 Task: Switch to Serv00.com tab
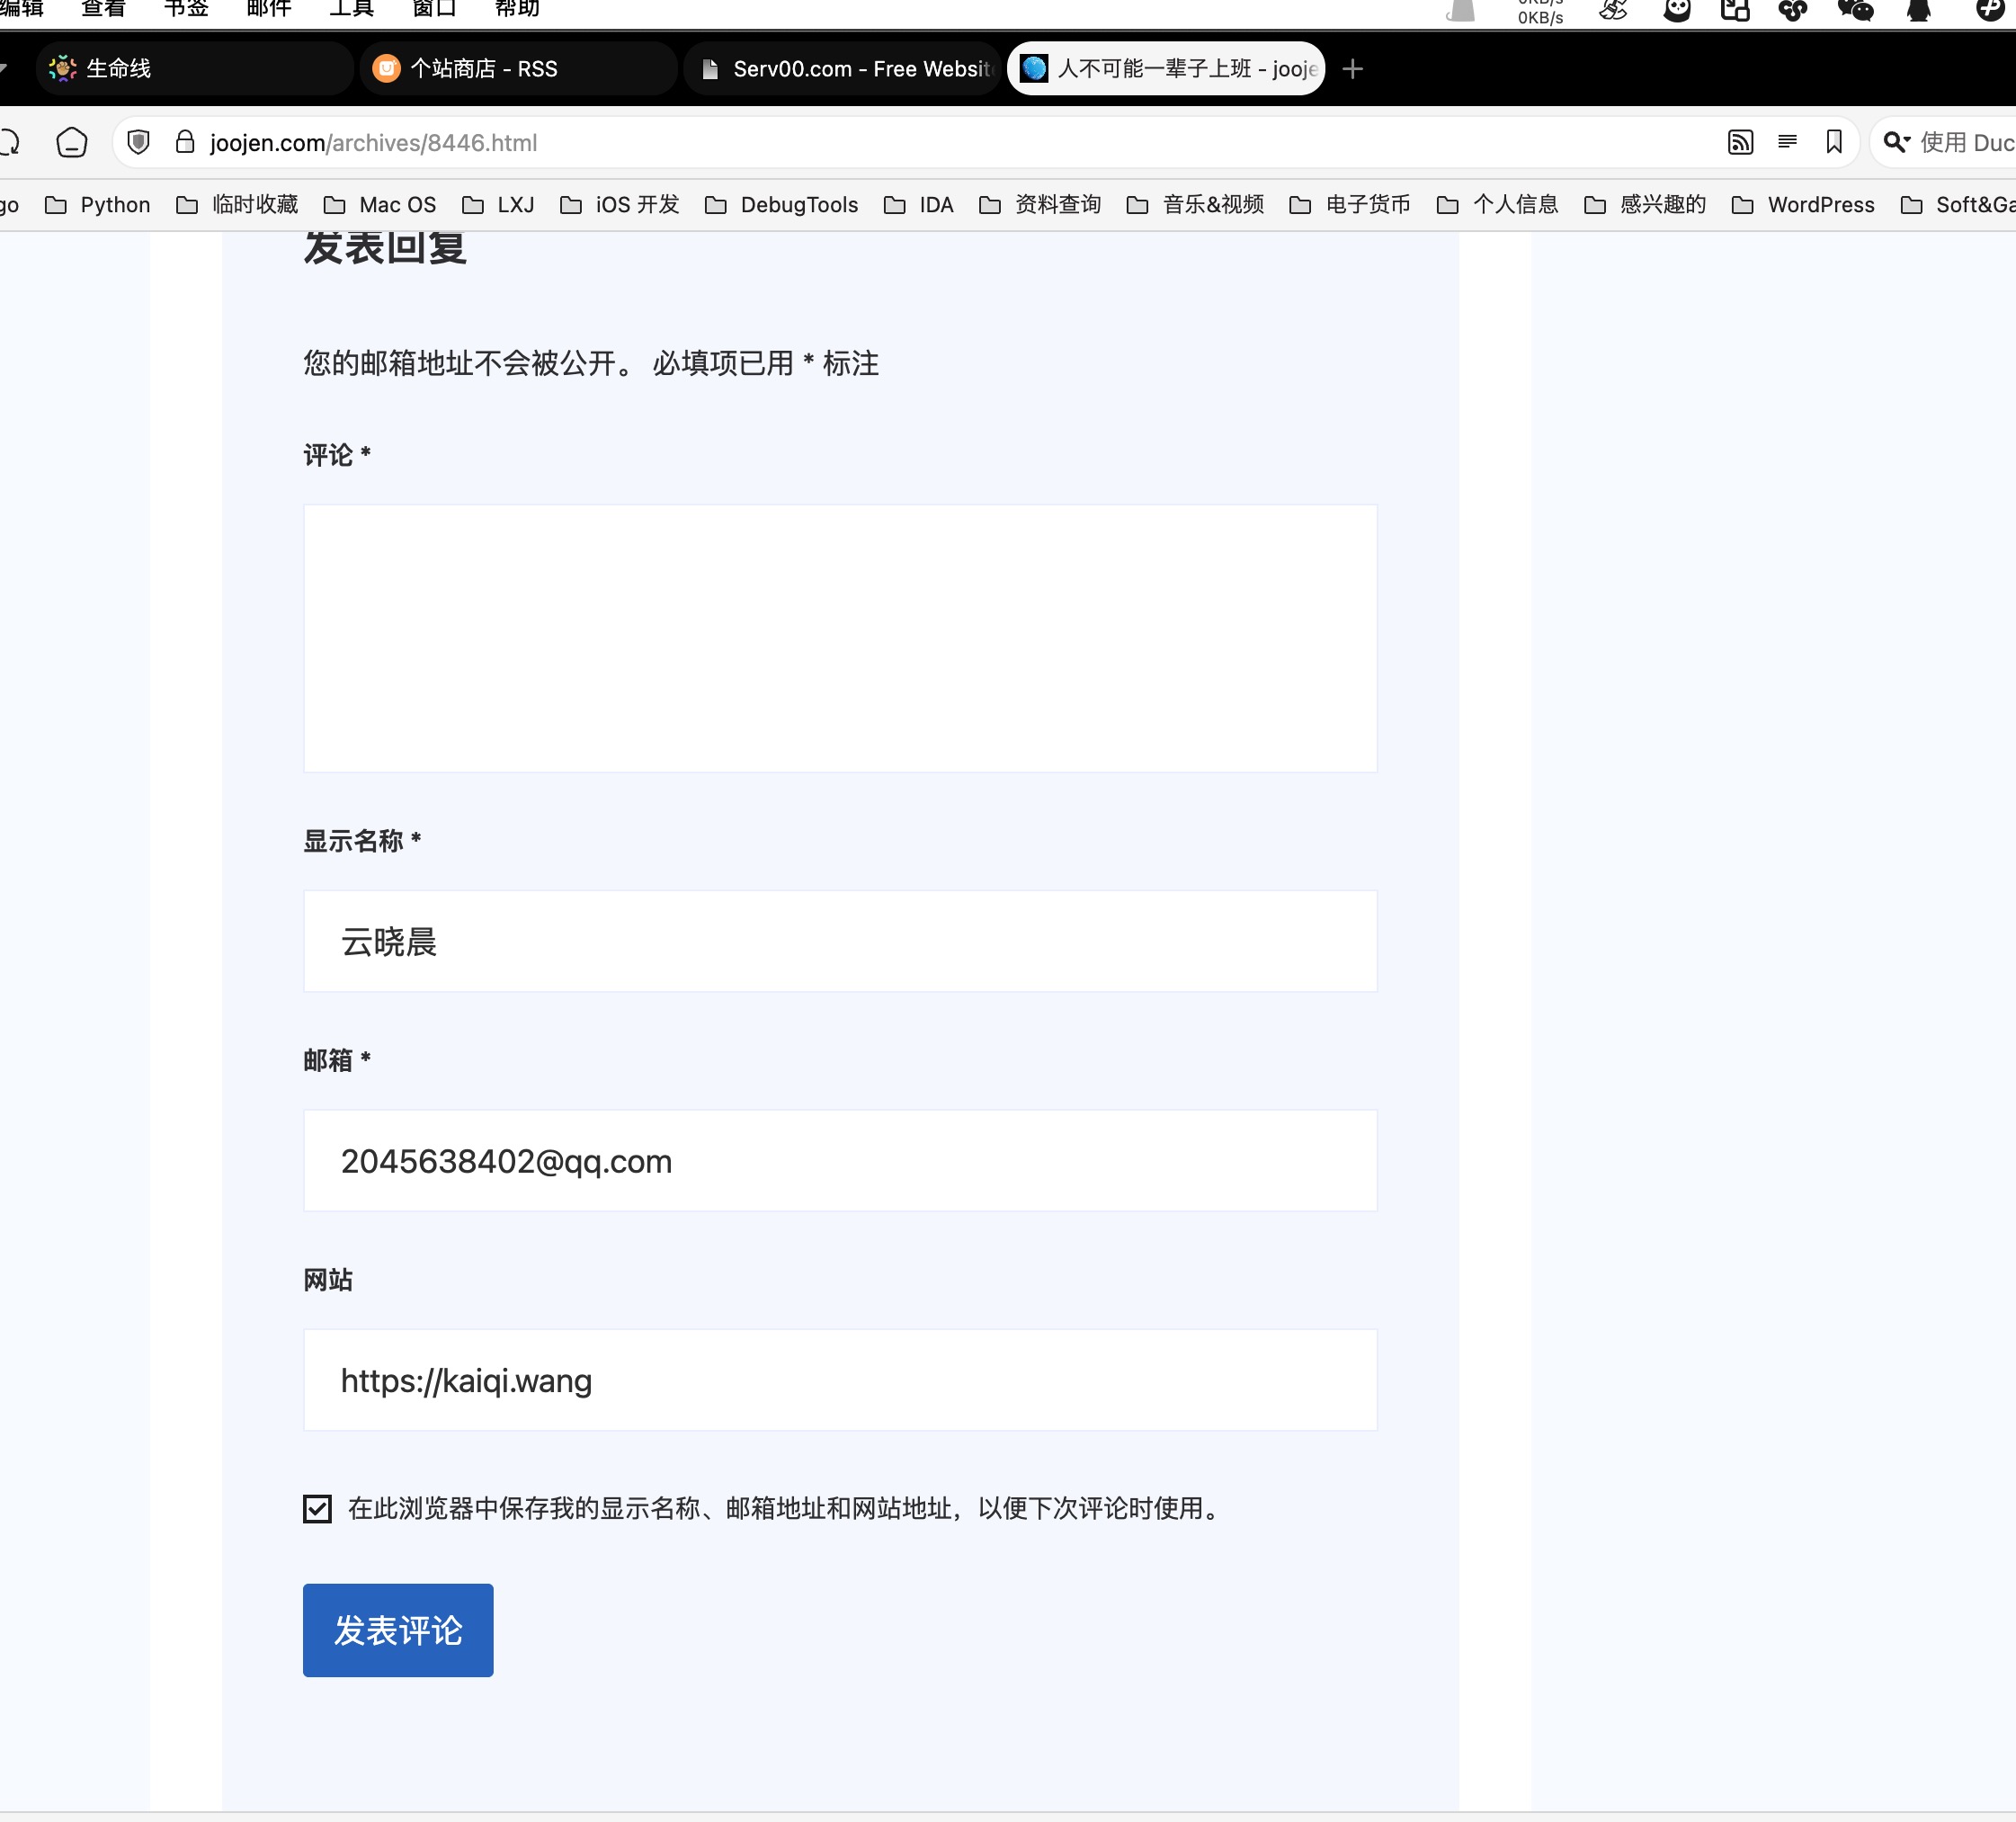tap(843, 69)
